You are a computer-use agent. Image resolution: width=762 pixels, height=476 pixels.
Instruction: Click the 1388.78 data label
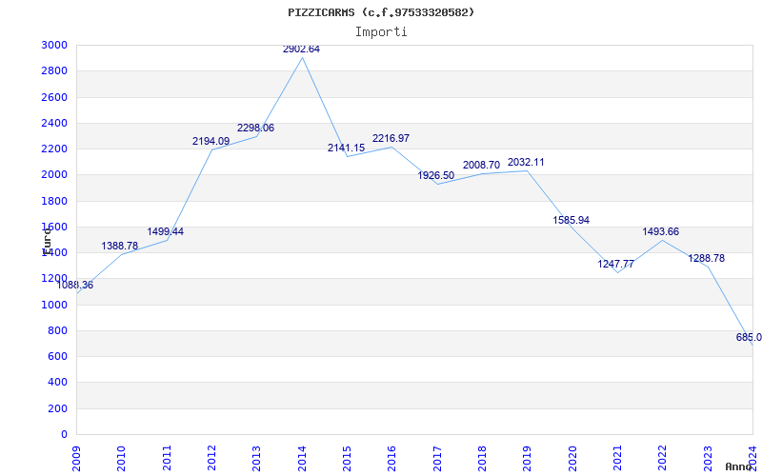[120, 247]
